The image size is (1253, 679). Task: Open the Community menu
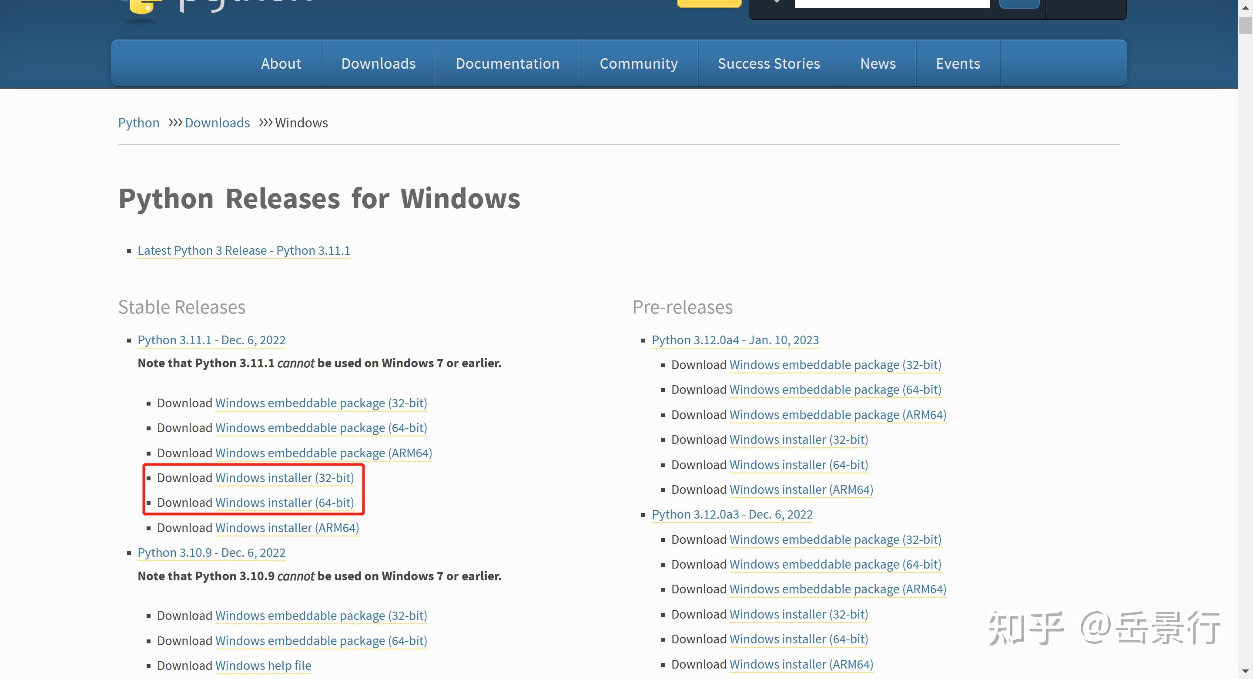point(638,63)
